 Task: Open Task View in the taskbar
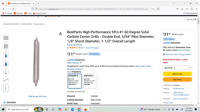53,109
